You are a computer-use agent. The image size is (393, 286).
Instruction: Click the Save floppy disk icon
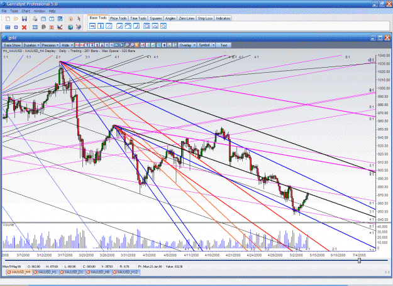pos(25,19)
